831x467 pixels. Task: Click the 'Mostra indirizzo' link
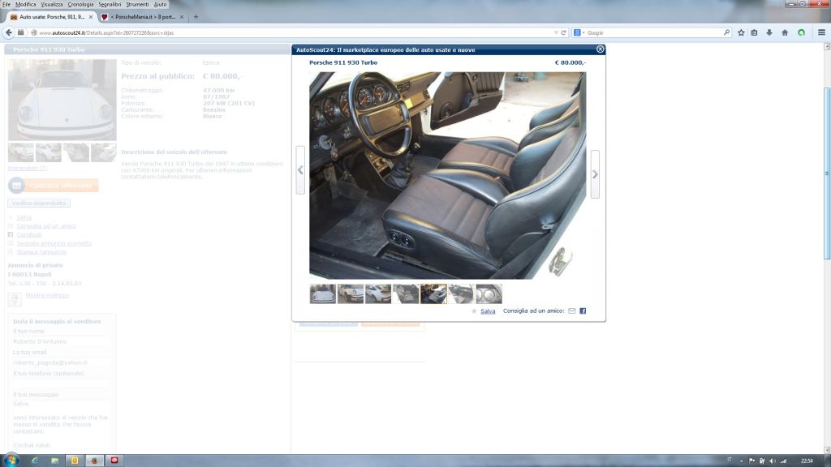(47, 295)
